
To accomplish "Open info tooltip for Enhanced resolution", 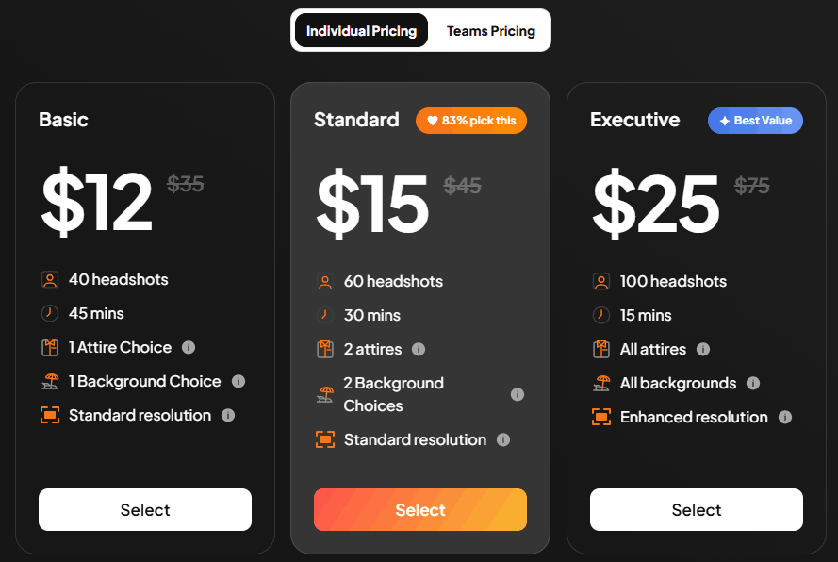I will click(785, 417).
